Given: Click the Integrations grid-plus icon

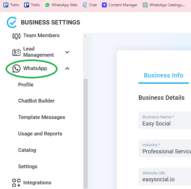Looking at the screenshot, I should (x=16, y=183).
